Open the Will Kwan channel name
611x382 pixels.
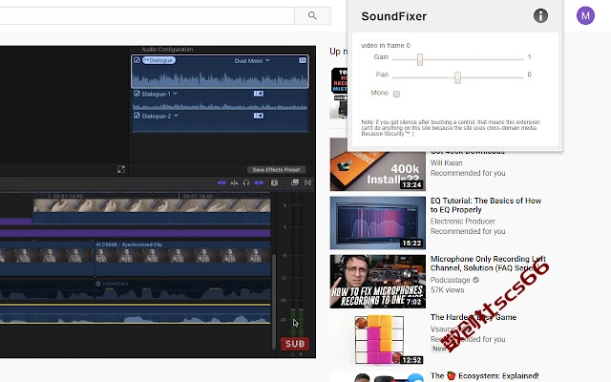point(446,163)
